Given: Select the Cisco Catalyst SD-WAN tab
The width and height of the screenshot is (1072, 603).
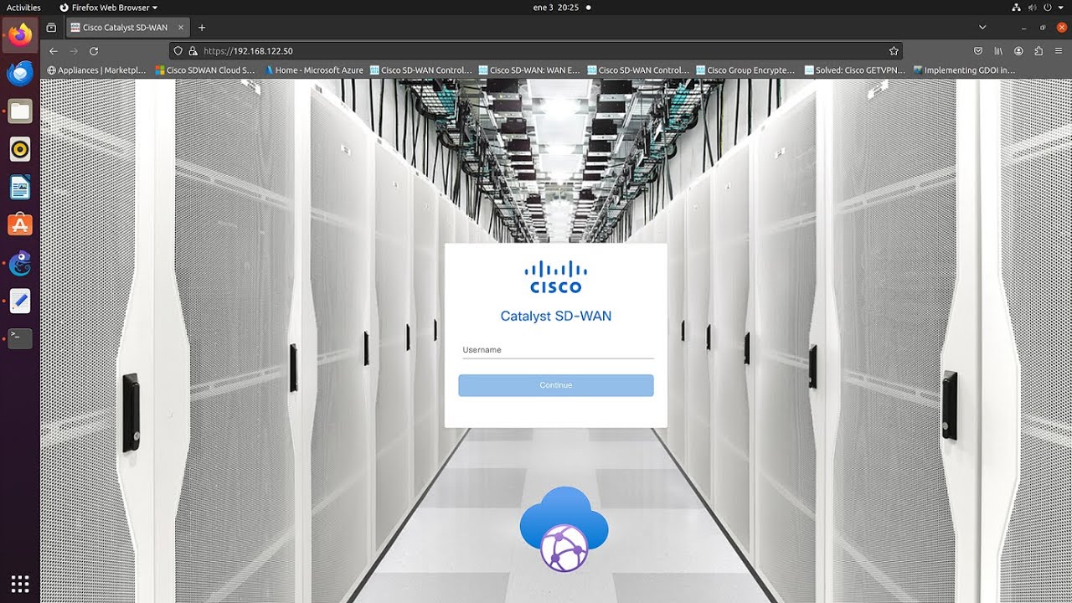Looking at the screenshot, I should [x=126, y=28].
